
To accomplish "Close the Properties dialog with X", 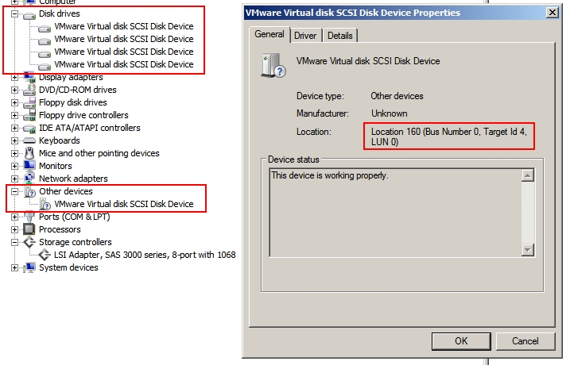I will [x=553, y=13].
